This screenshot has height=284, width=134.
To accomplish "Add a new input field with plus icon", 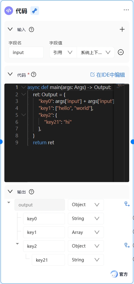I will click(122, 29).
